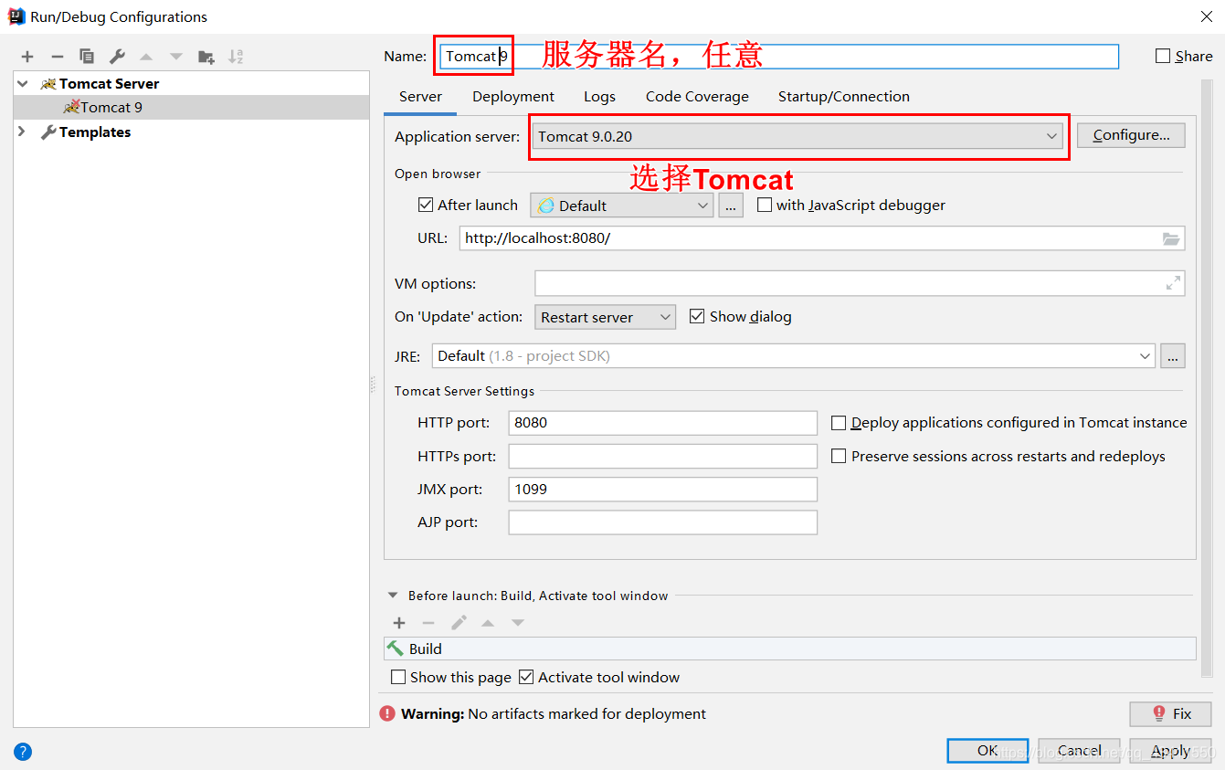Viewport: 1225px width, 770px height.
Task: Create new folder icon in left toolbar
Action: click(206, 57)
